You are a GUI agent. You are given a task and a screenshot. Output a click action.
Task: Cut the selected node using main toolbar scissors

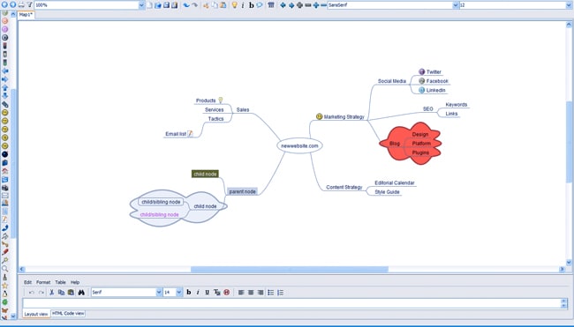pyautogui.click(x=206, y=5)
